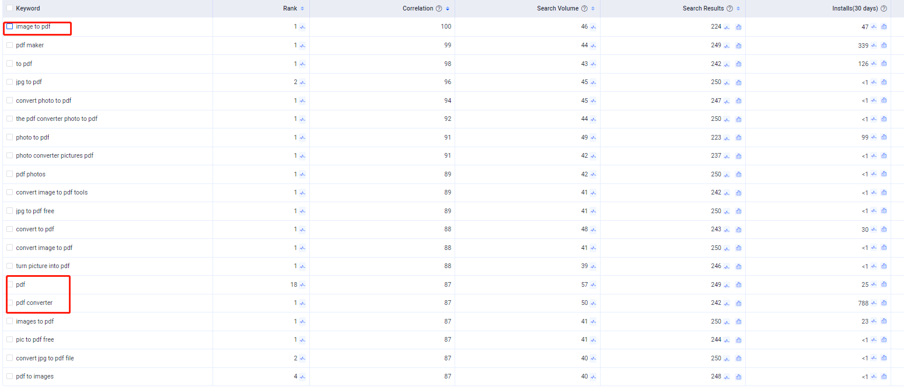Tick the 'pic to pdf free' checkbox
This screenshot has width=904, height=389.
tap(9, 339)
